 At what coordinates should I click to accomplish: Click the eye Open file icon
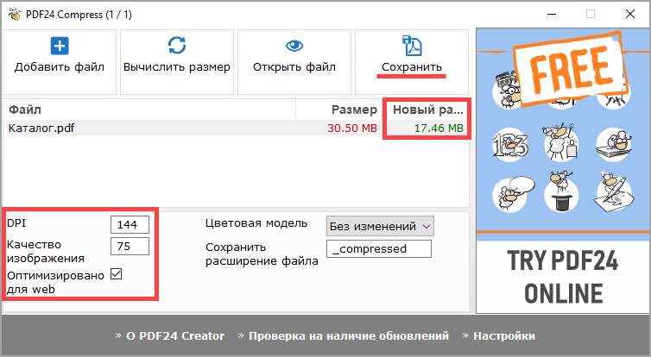tap(294, 46)
